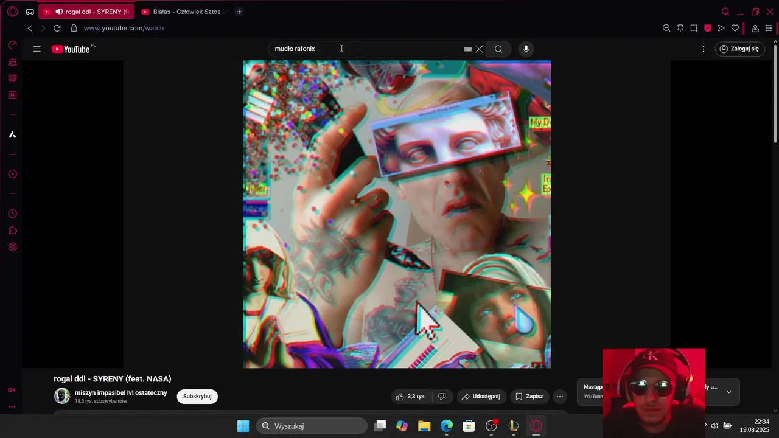Click the SYRENY video player artwork

tap(397, 214)
